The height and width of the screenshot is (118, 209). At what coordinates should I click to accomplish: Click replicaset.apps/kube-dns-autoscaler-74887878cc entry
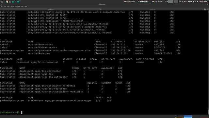tap(51, 92)
